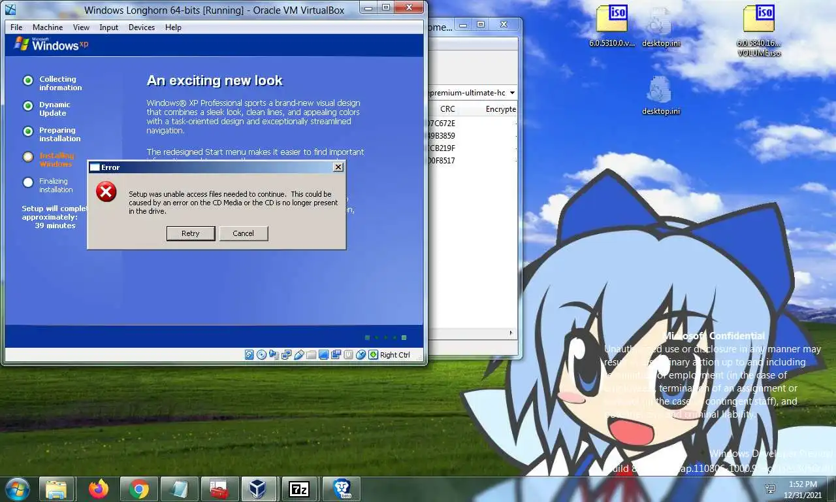The image size is (836, 502).
Task: Select the 6.0.5310.0 ISO desktop file
Action: click(612, 26)
